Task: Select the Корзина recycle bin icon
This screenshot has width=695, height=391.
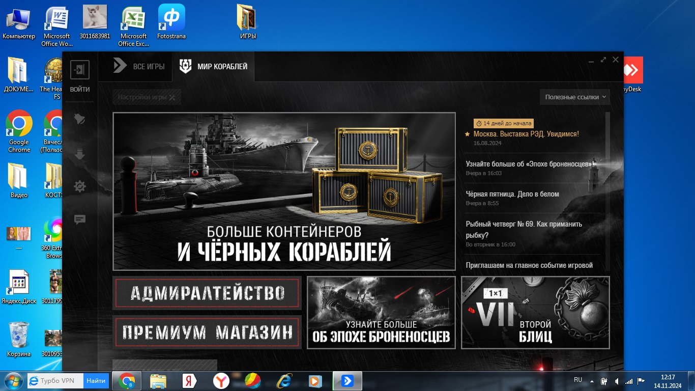Action: click(x=19, y=339)
